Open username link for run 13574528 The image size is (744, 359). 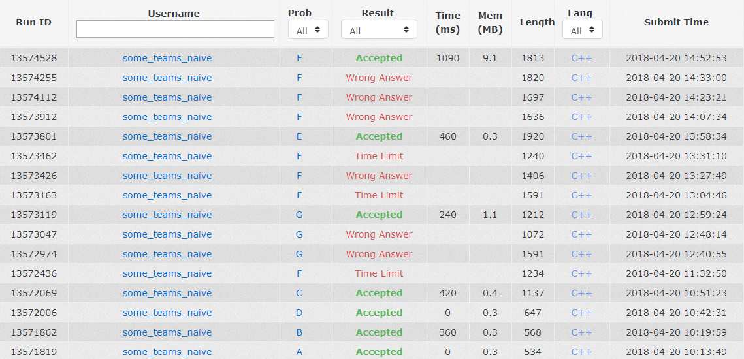point(167,58)
